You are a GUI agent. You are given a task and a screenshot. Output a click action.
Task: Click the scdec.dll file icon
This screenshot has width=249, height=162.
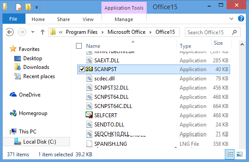pos(90,79)
